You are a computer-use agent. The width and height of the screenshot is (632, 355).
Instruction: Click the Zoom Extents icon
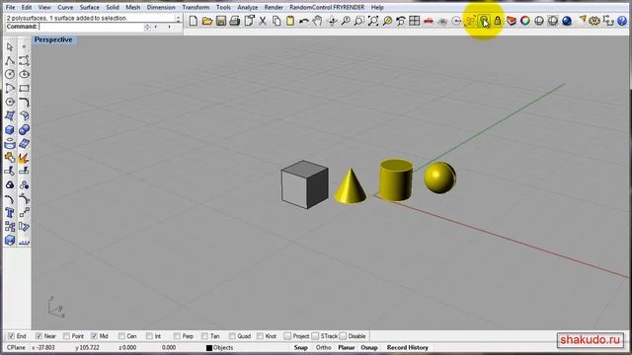(373, 21)
